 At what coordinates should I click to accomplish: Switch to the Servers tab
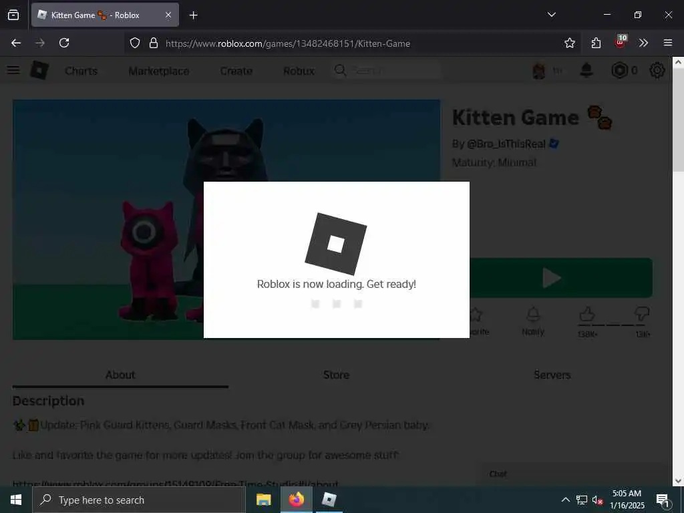(552, 375)
